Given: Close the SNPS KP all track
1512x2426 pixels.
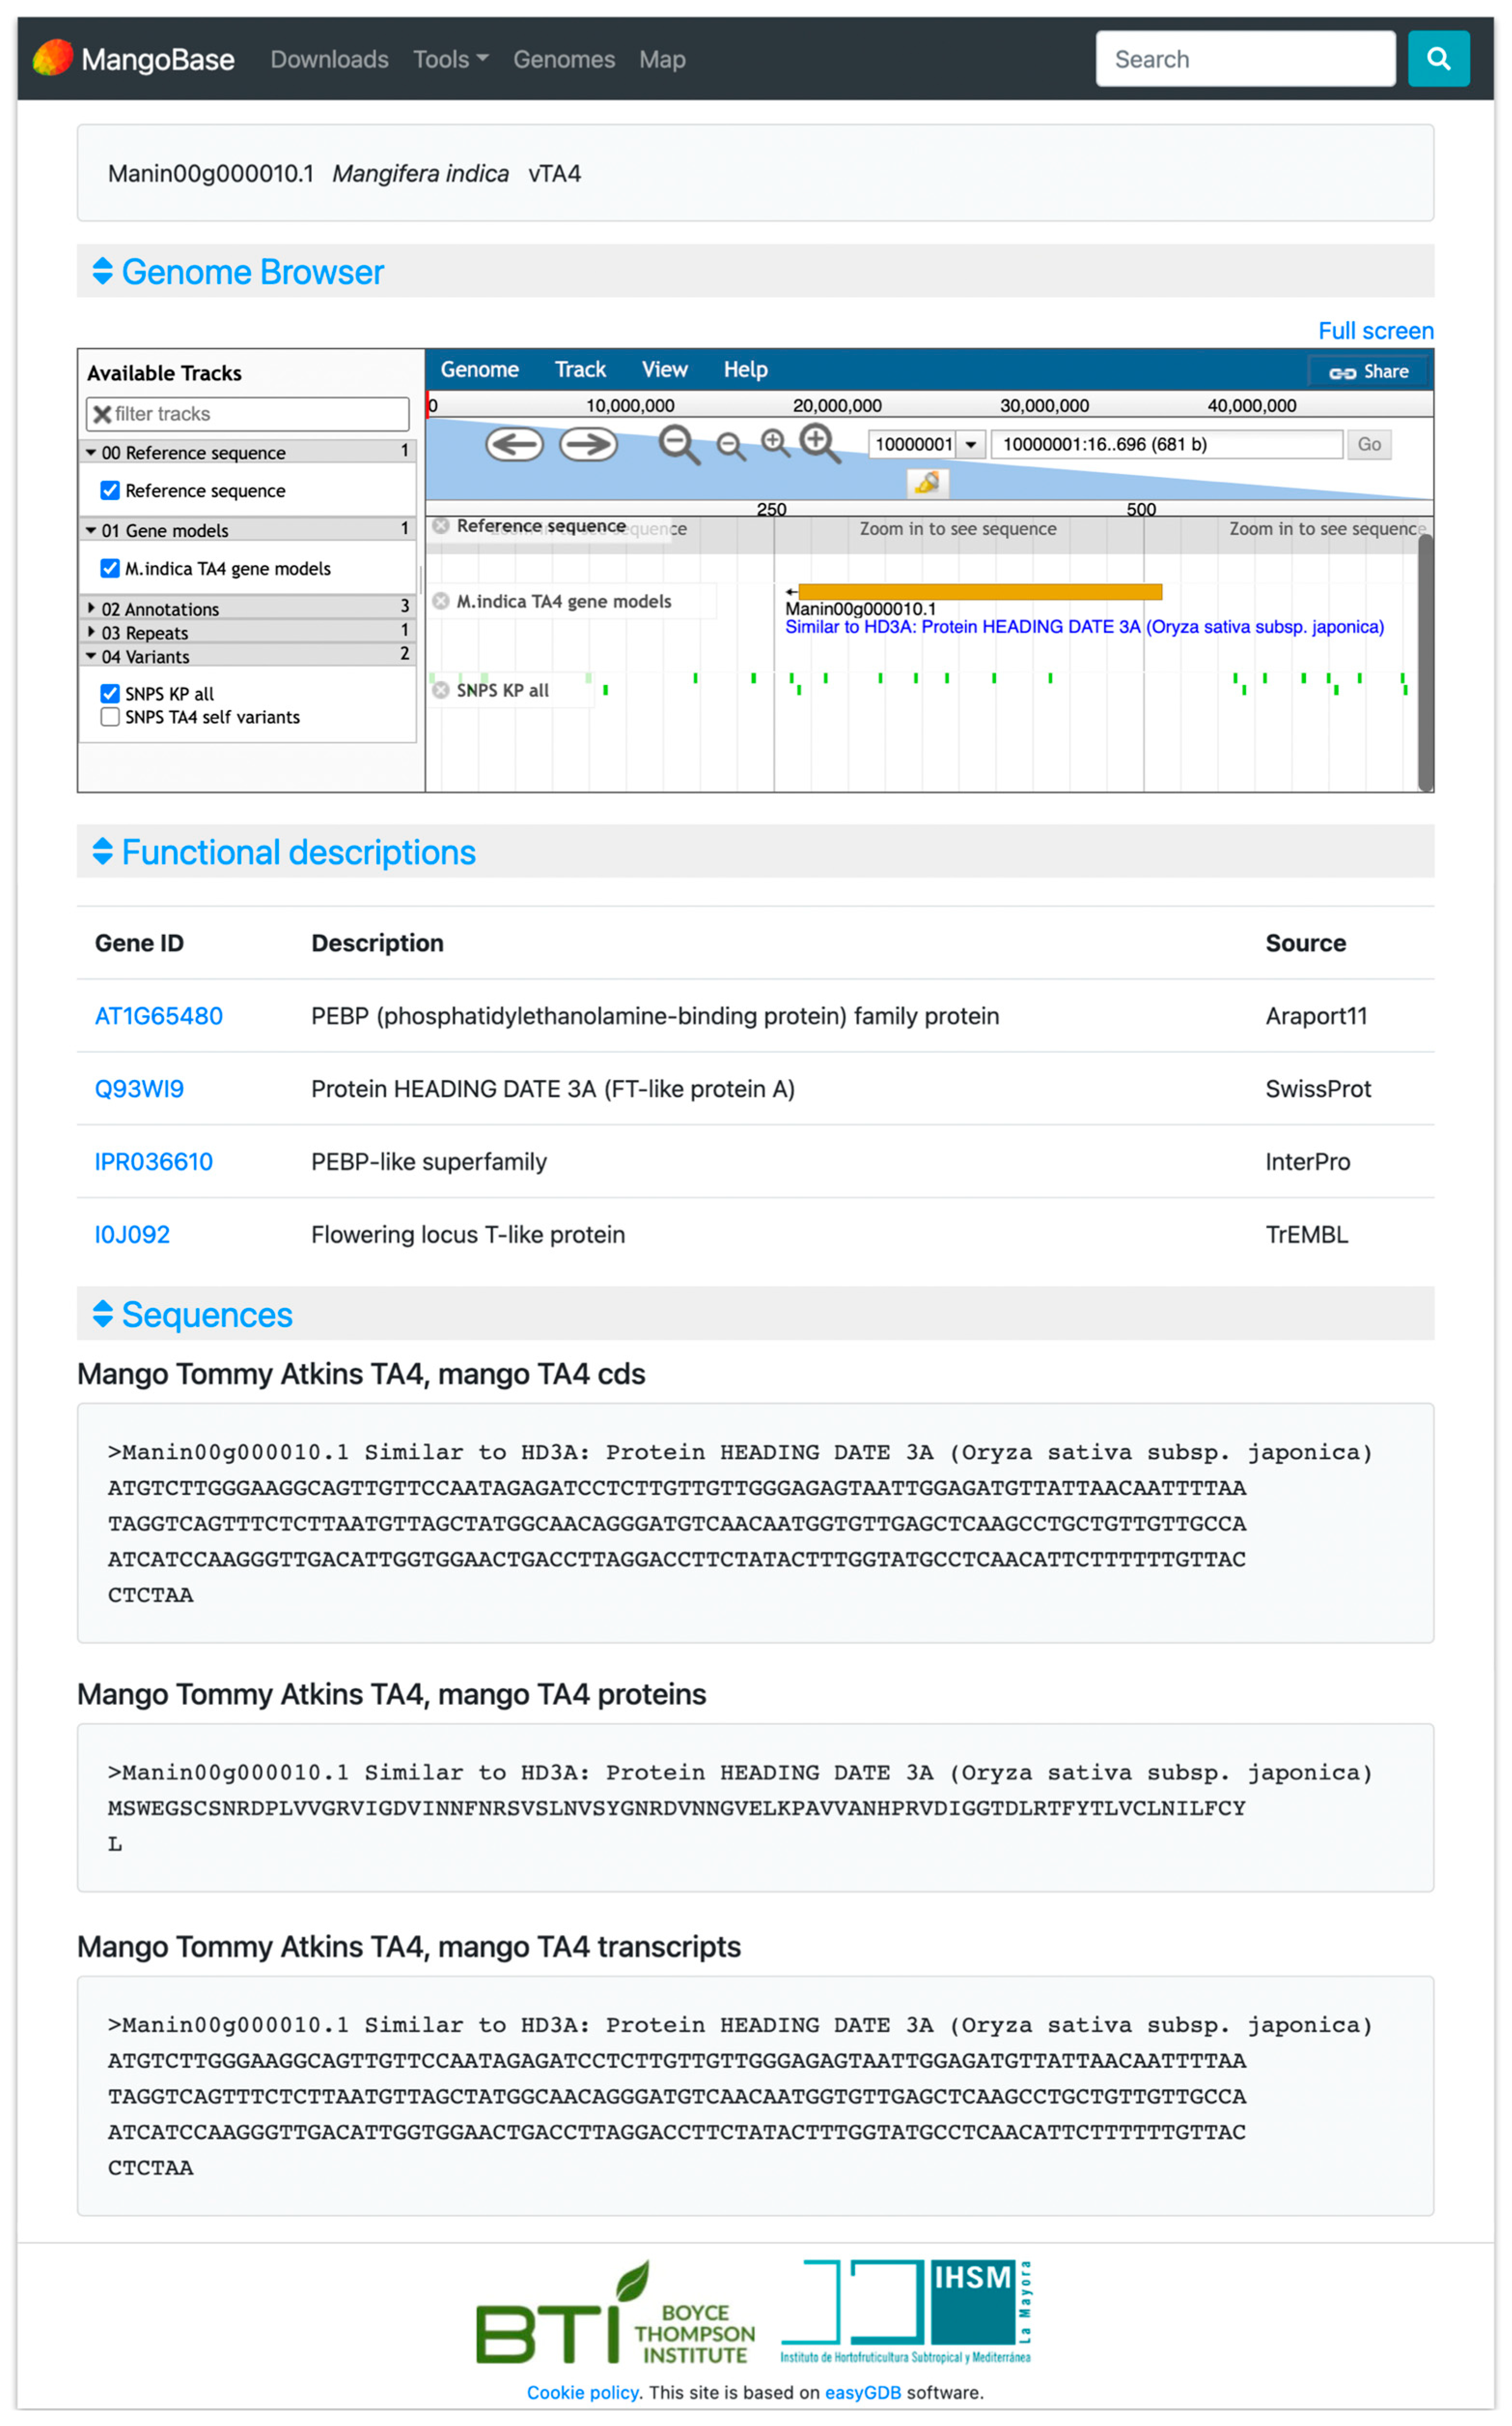Looking at the screenshot, I should [x=440, y=689].
